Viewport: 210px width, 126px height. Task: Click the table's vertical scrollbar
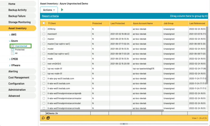point(207,55)
